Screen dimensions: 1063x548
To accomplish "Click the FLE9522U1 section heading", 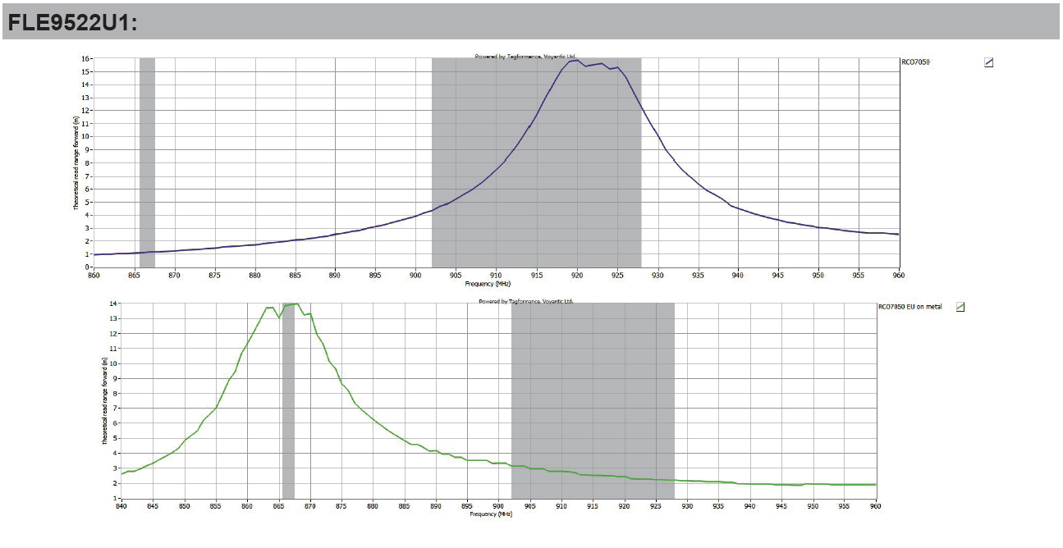I will (x=72, y=24).
